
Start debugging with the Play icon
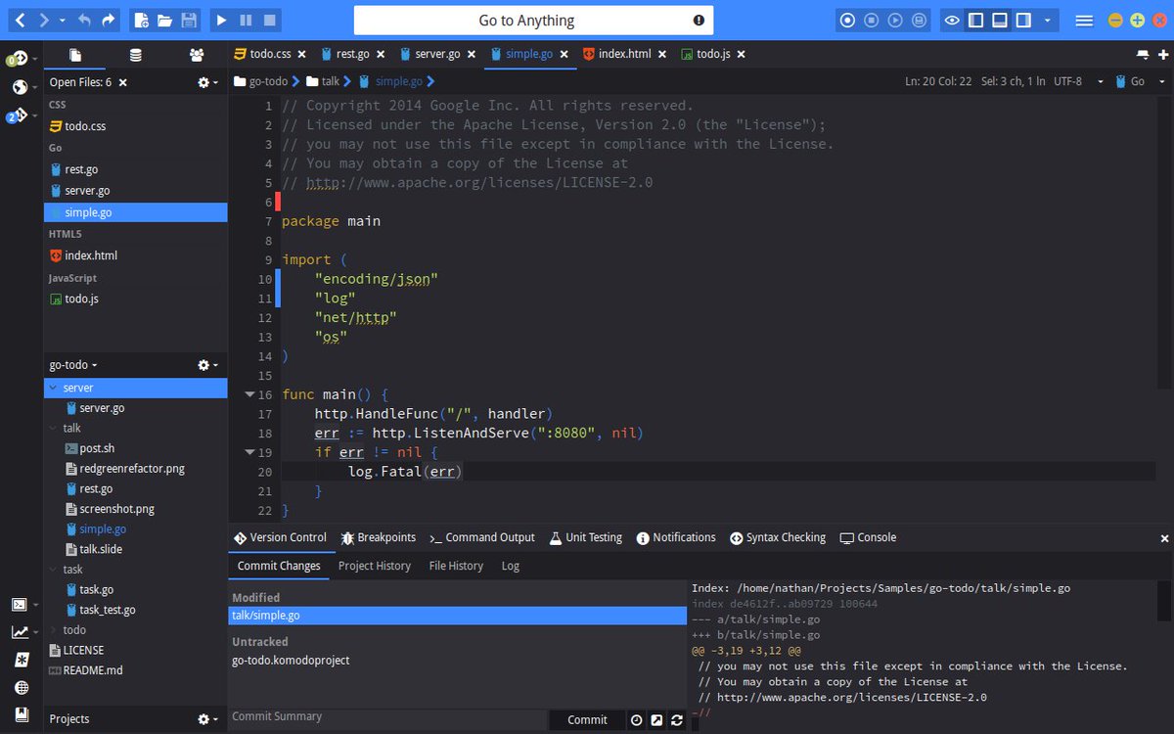[221, 20]
